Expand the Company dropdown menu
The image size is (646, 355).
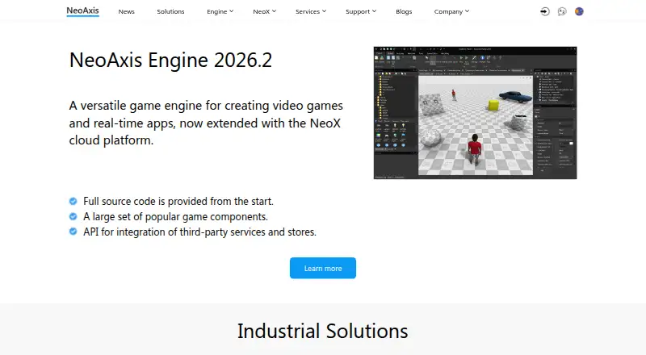451,11
